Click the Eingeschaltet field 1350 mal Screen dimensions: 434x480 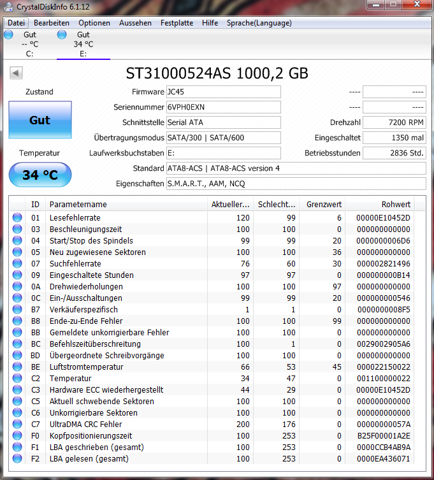pyautogui.click(x=394, y=138)
